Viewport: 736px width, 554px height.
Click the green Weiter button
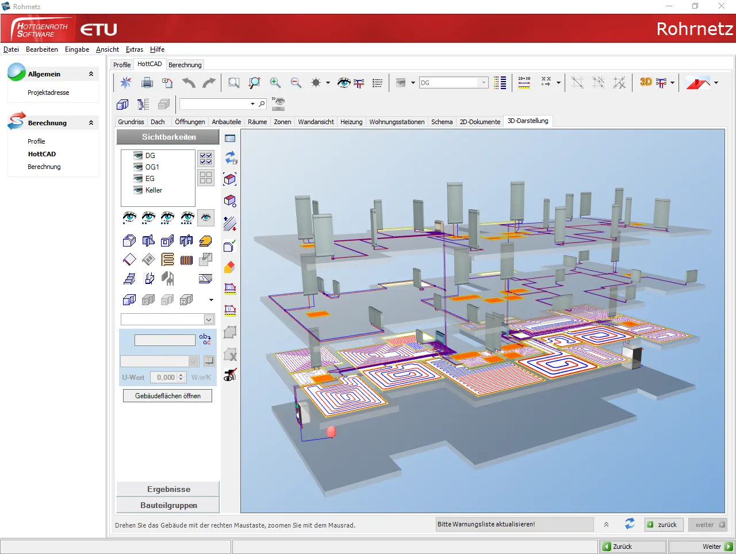[x=701, y=547]
